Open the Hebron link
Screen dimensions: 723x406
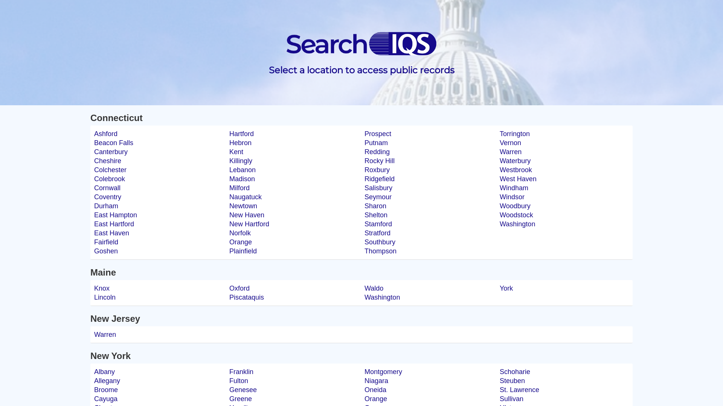click(x=240, y=143)
